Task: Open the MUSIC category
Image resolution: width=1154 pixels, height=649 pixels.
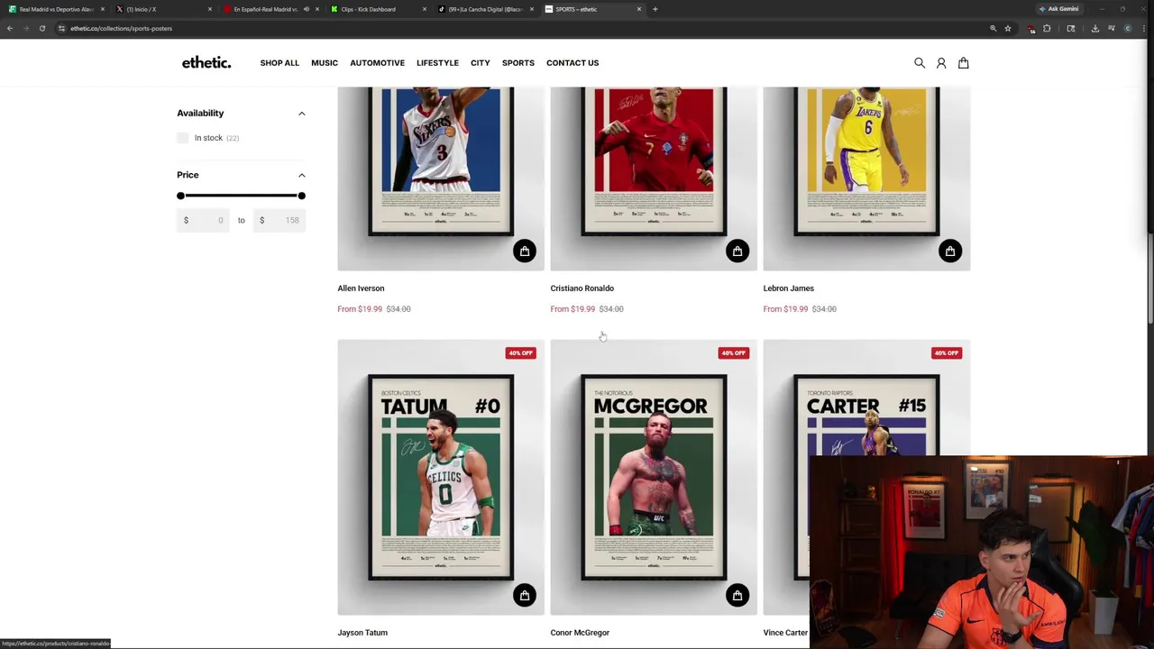Action: pyautogui.click(x=325, y=63)
